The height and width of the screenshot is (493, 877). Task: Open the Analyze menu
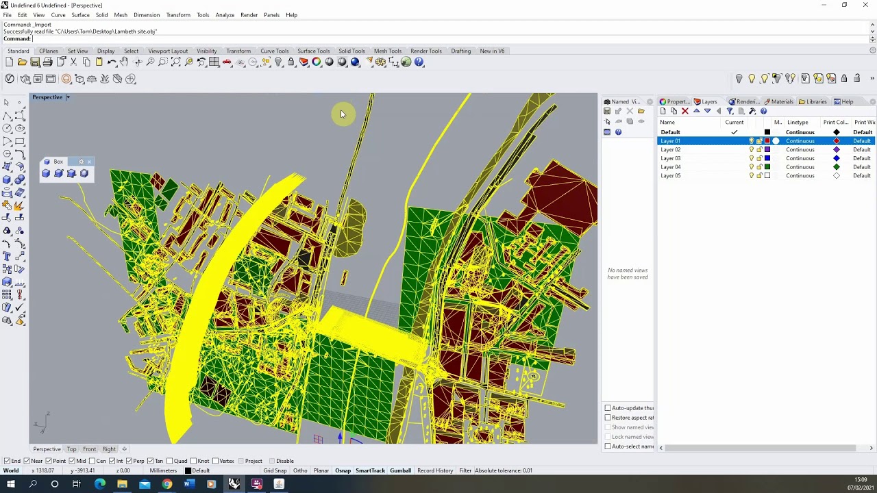point(225,15)
